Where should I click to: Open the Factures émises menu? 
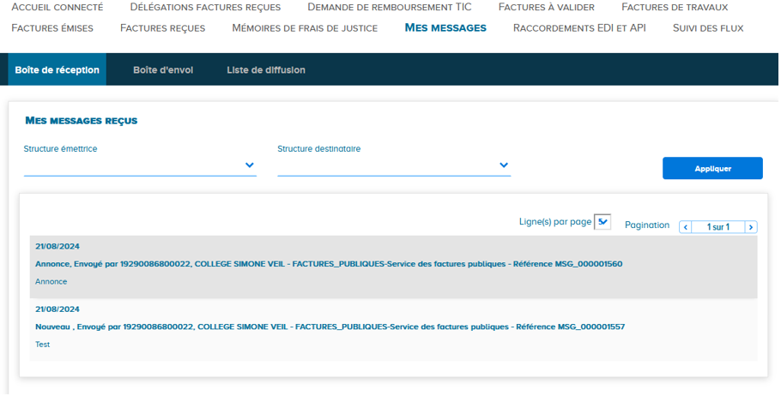point(52,28)
